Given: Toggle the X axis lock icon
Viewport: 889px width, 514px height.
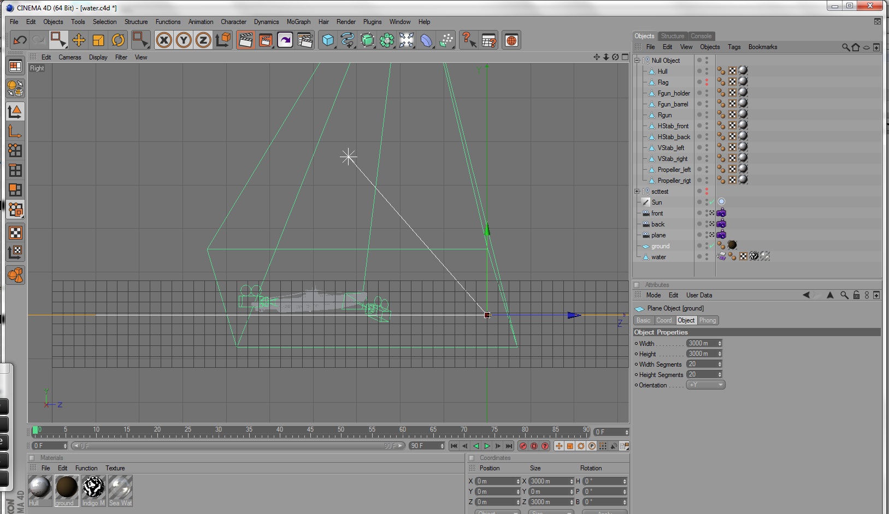Looking at the screenshot, I should click(x=164, y=40).
